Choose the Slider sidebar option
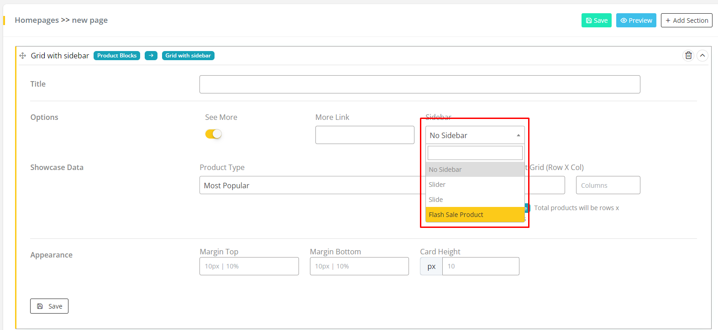 click(x=475, y=185)
